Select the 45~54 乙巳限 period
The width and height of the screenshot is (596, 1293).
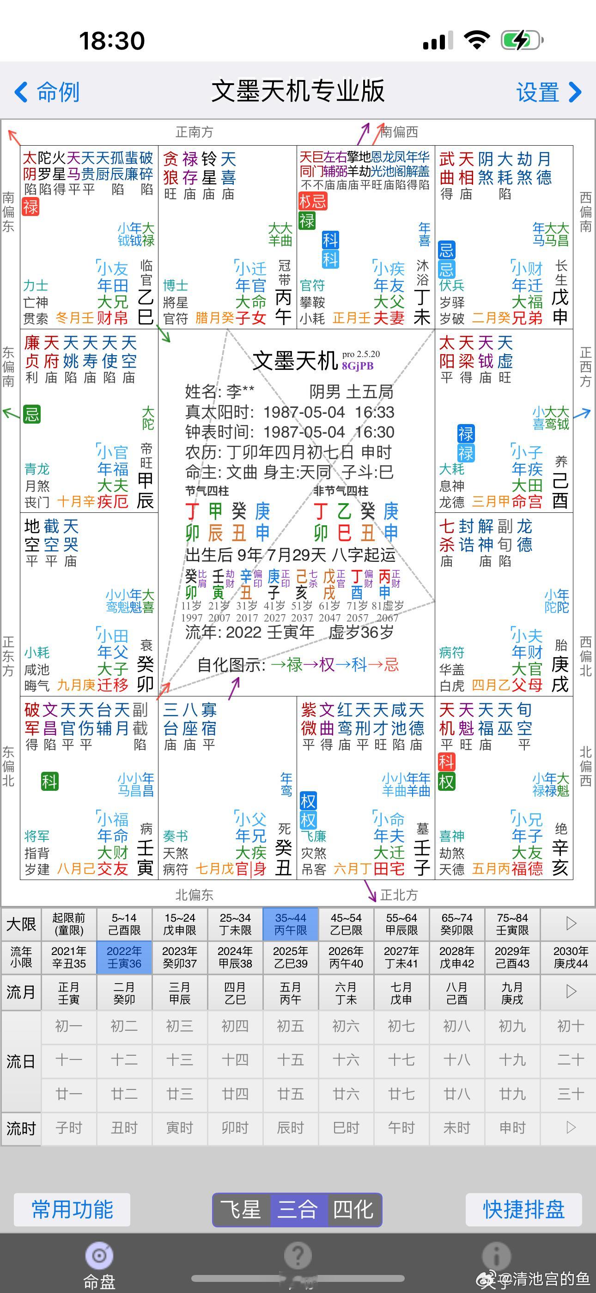(346, 924)
